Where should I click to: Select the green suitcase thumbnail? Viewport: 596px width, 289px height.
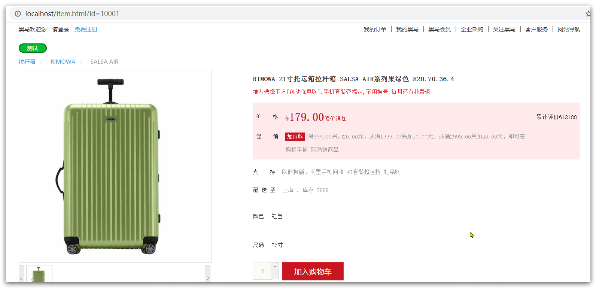pyautogui.click(x=39, y=274)
